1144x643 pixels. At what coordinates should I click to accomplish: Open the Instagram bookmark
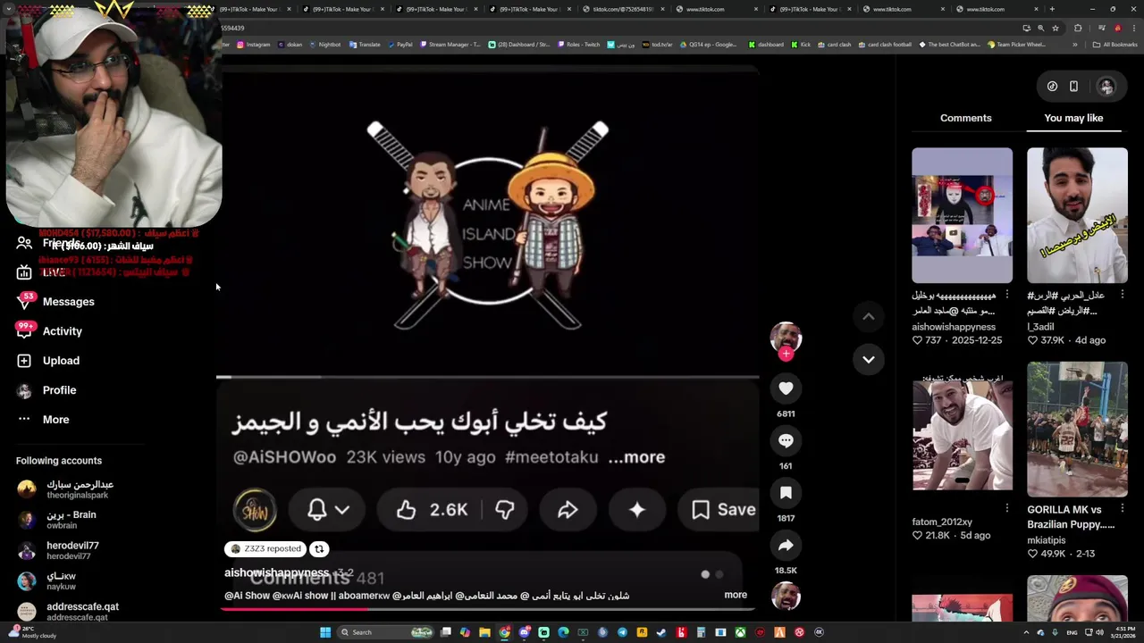[253, 45]
